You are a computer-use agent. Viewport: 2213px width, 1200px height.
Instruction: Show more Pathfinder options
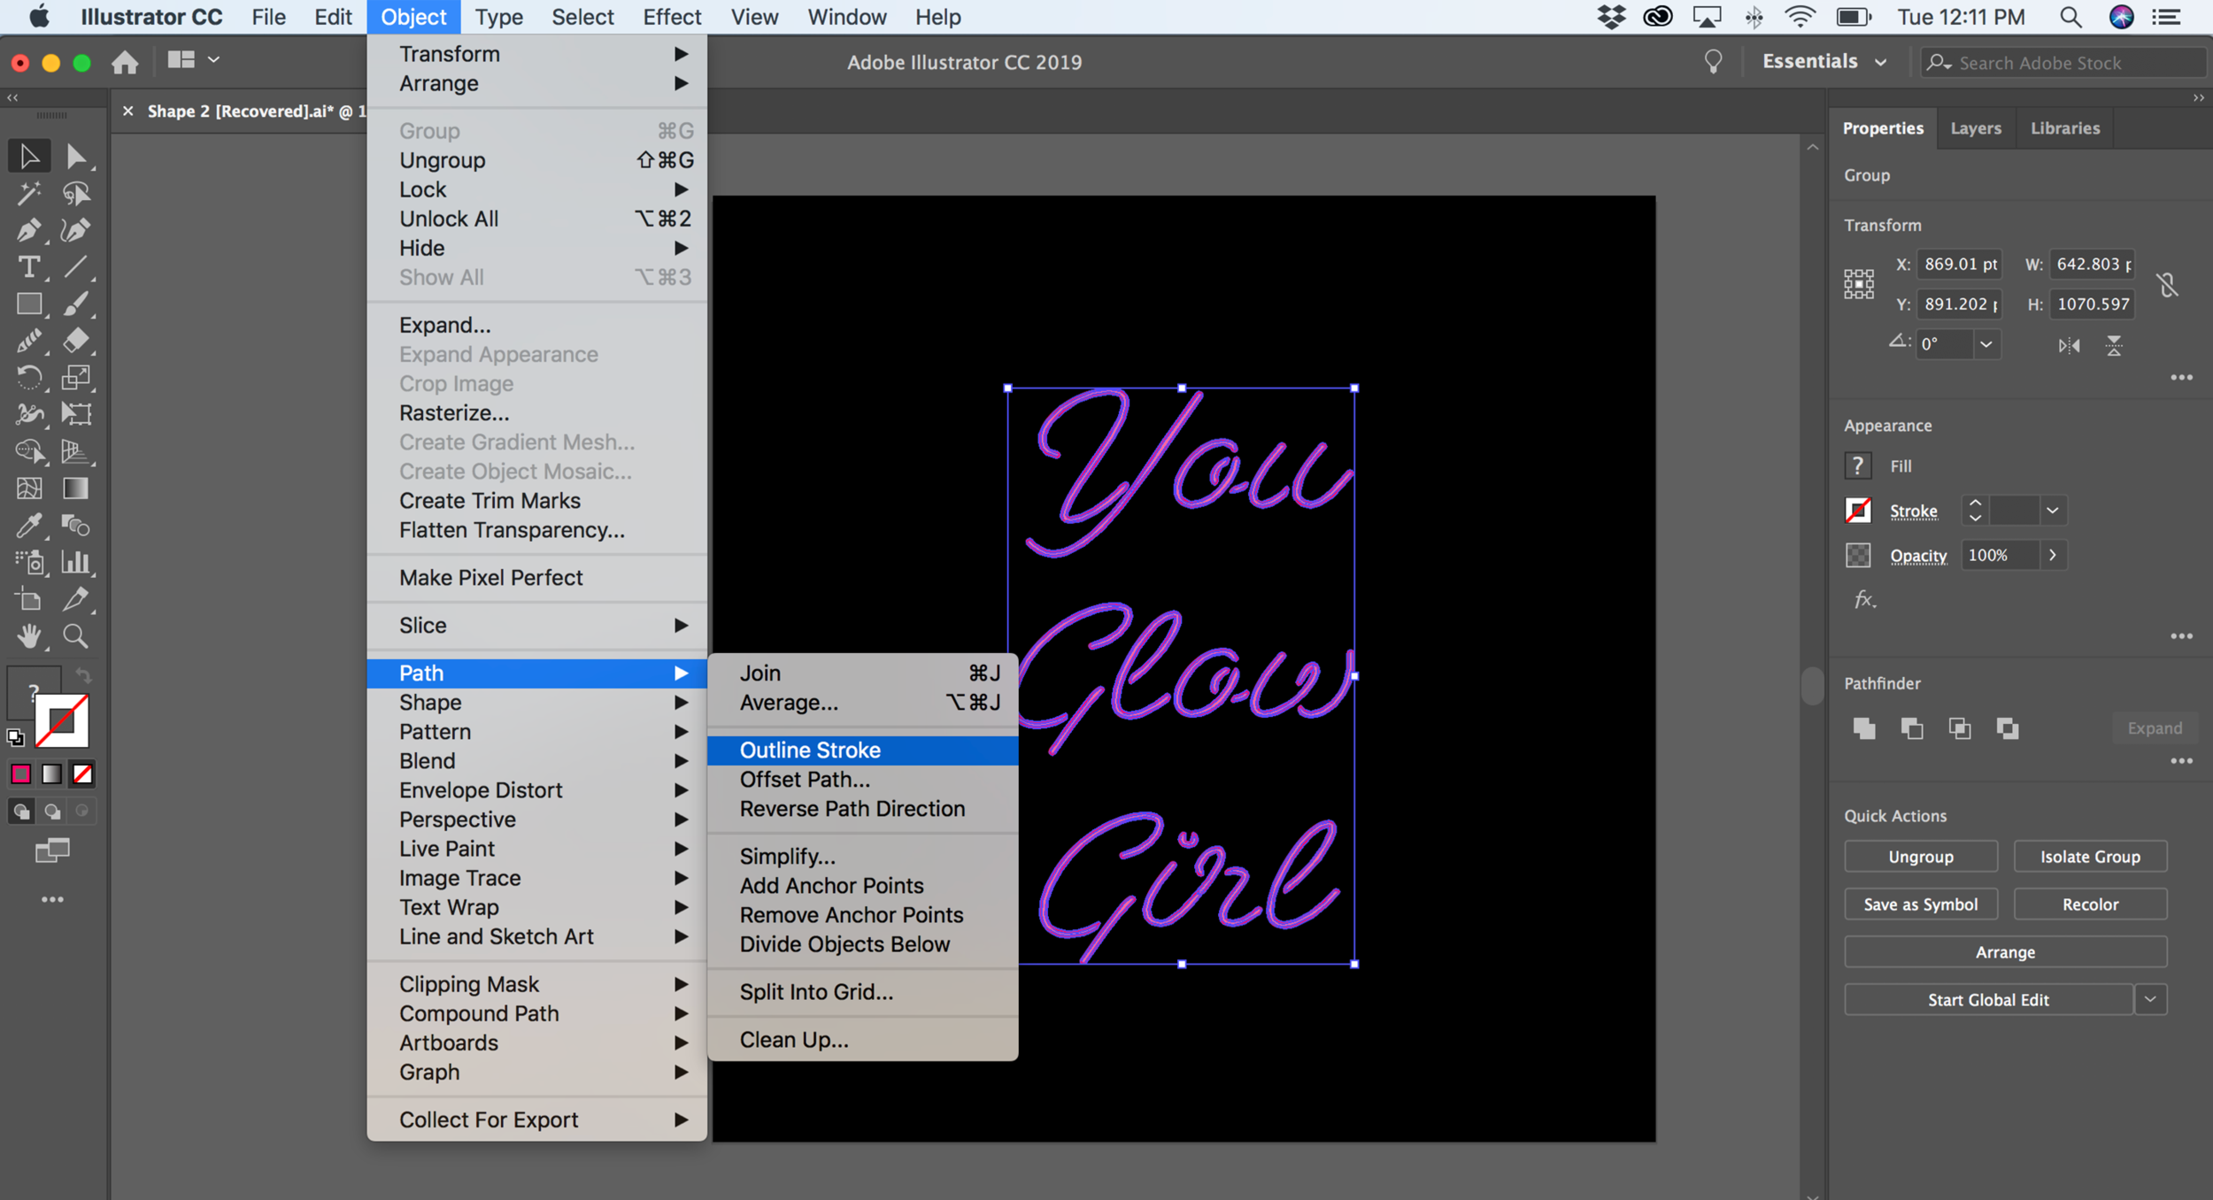(2181, 761)
